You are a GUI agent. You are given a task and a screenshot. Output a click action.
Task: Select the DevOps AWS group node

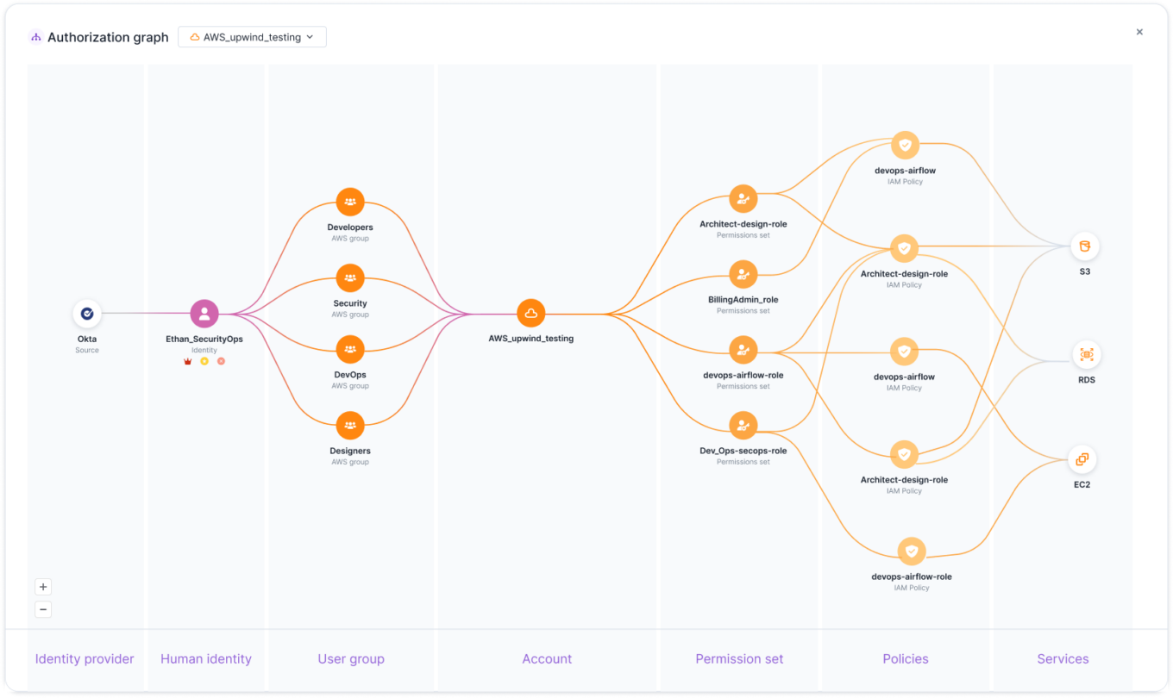[350, 348]
